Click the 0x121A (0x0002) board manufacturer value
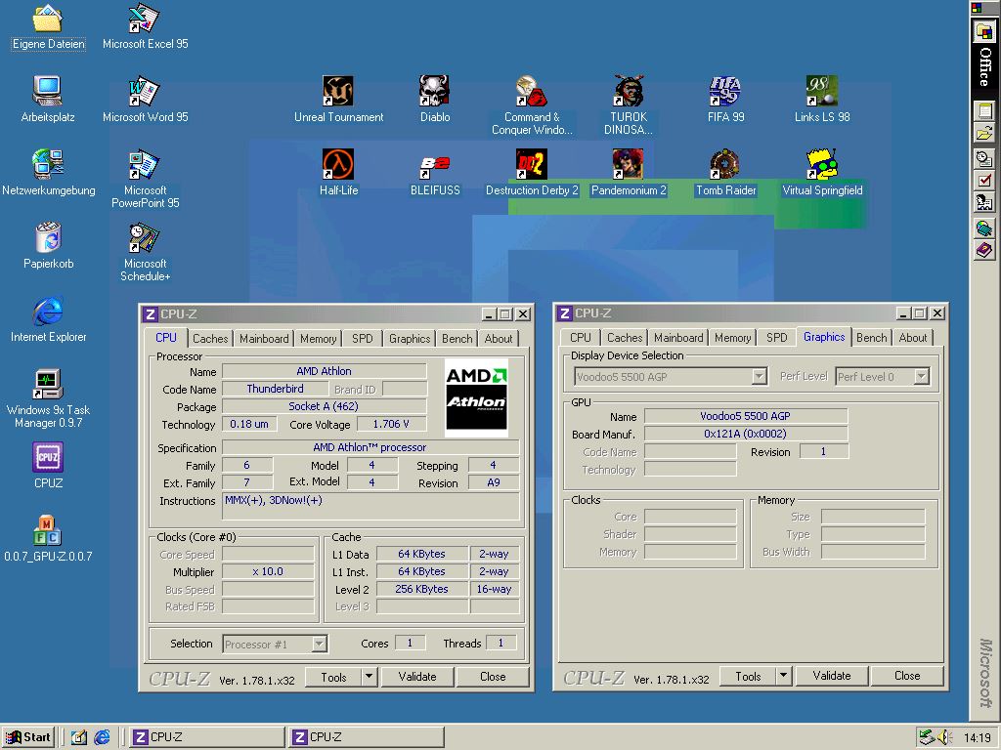Viewport: 1001px width, 750px height. click(x=746, y=434)
